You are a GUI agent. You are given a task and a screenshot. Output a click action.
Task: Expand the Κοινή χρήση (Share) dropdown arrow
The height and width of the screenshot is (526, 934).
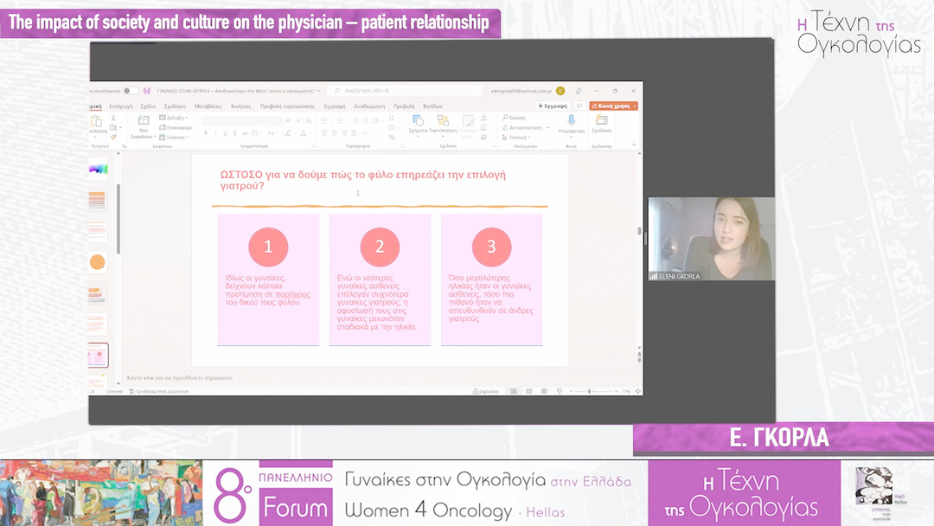pos(635,106)
